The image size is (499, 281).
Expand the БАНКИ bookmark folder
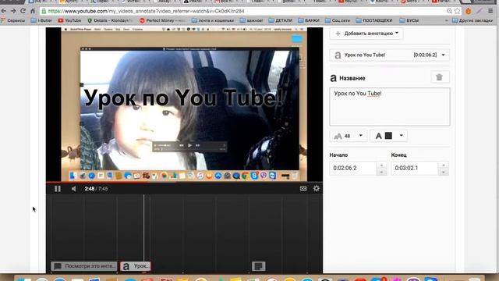(x=309, y=20)
